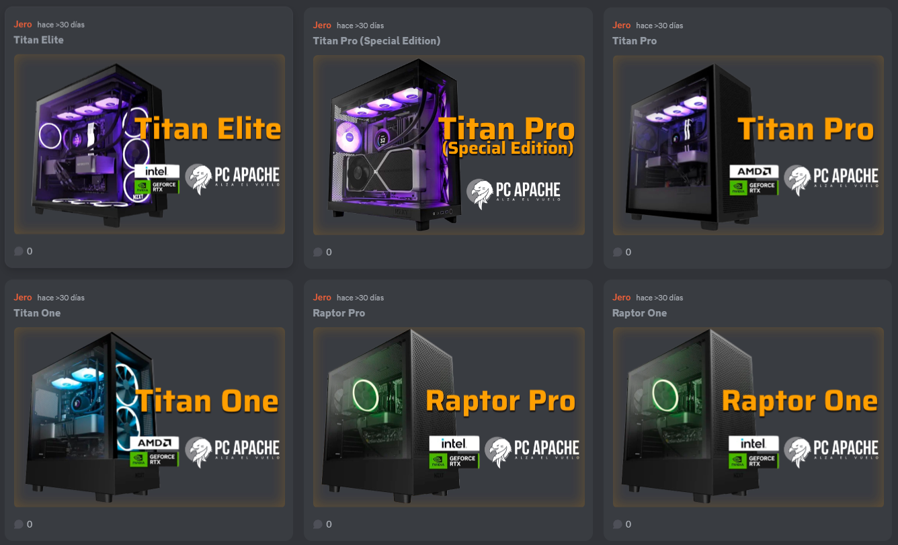Open the Titan Pro (Special Edition) post title

376,41
